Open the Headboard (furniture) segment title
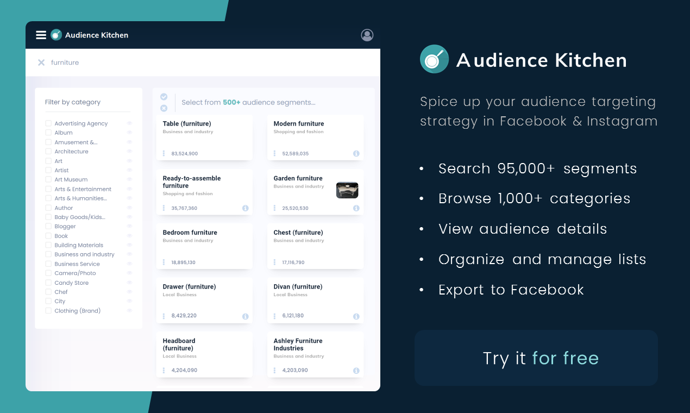Image resolution: width=690 pixels, height=413 pixels. 179,345
